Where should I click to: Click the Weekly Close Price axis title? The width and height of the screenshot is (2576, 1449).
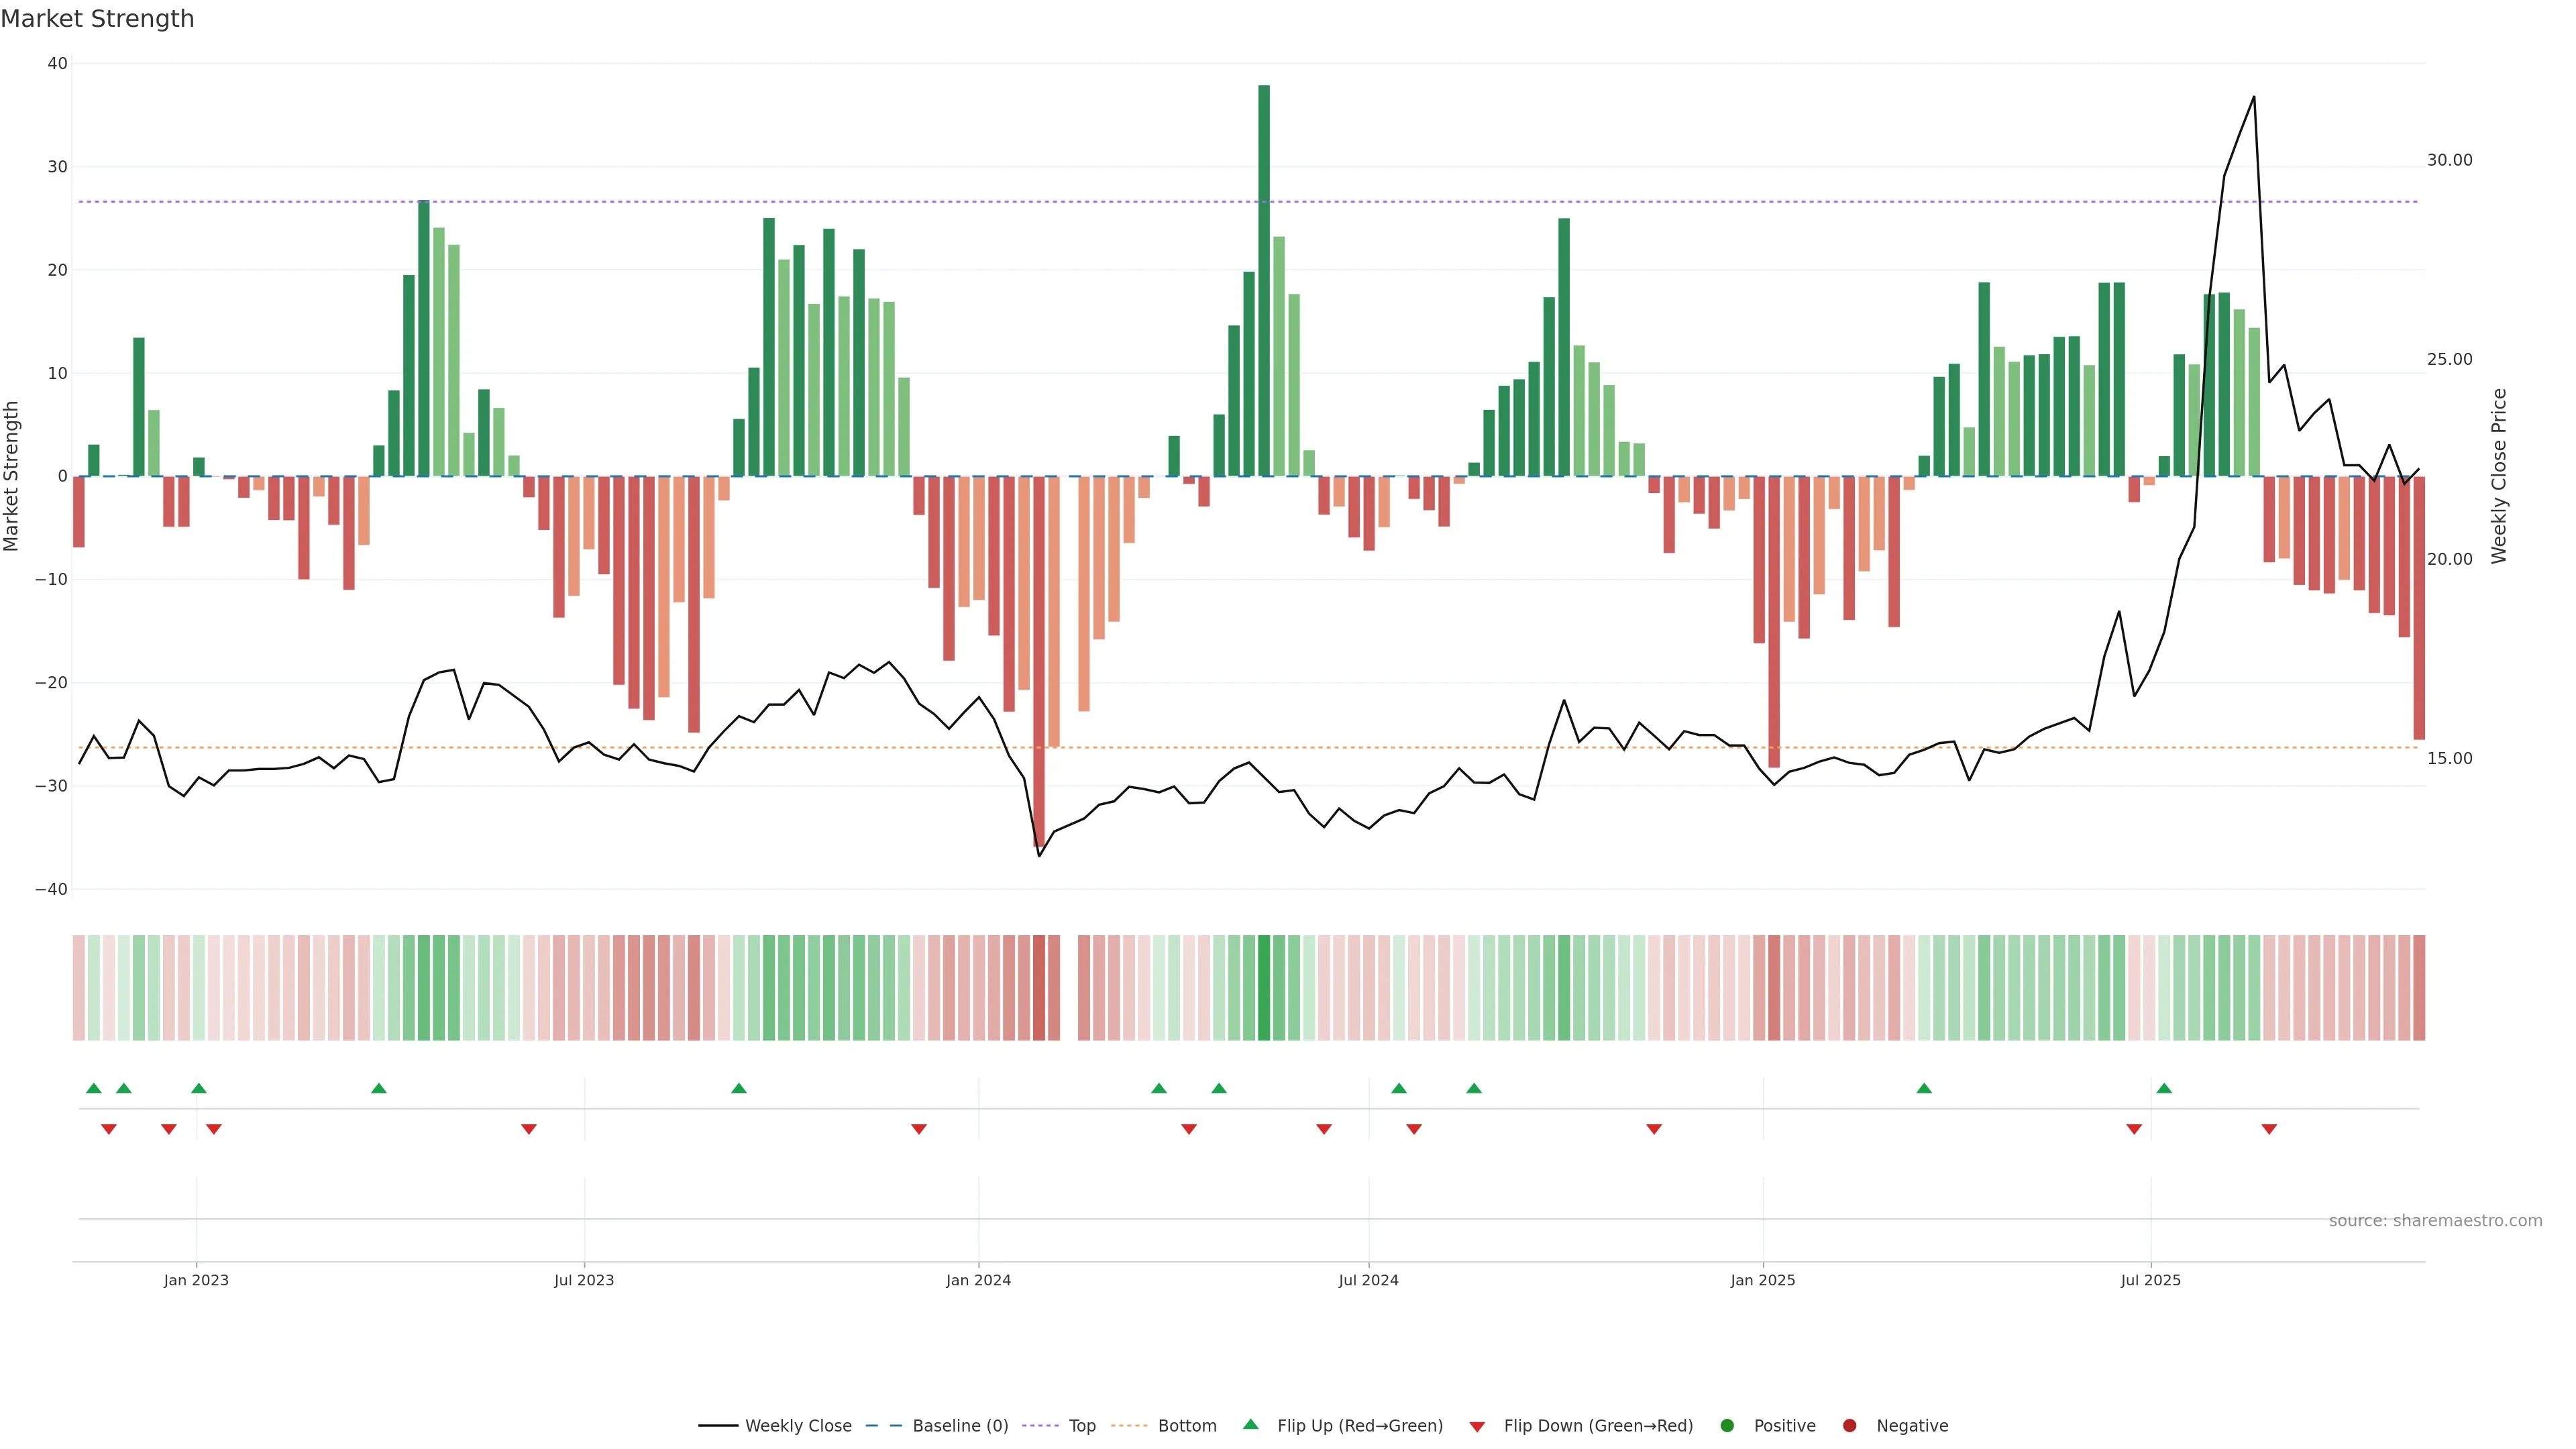[2499, 476]
